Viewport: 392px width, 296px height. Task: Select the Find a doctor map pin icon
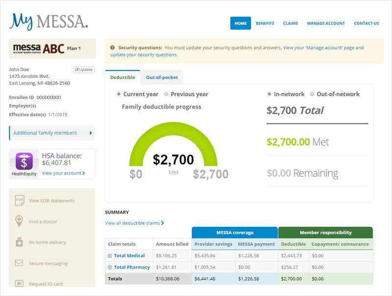pos(19,222)
